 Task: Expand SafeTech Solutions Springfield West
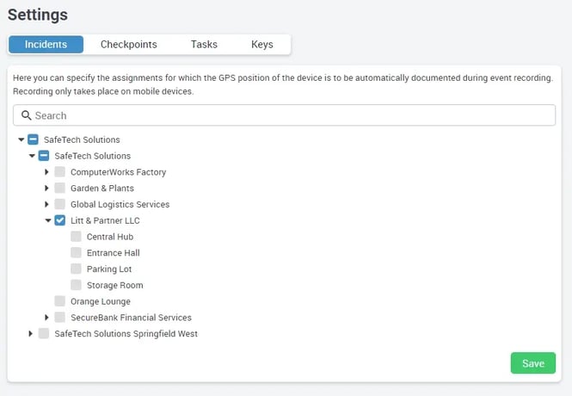(x=32, y=334)
